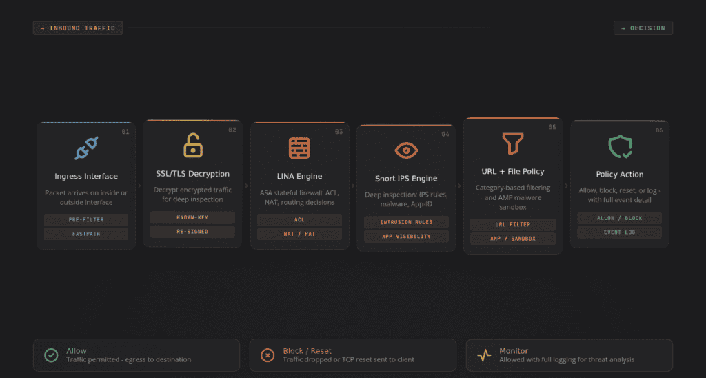This screenshot has height=378, width=706.
Task: Click step number 02 on SSL/TLS card
Action: pyautogui.click(x=232, y=130)
